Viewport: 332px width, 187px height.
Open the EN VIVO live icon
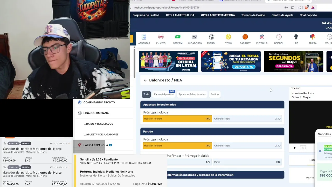point(161,37)
